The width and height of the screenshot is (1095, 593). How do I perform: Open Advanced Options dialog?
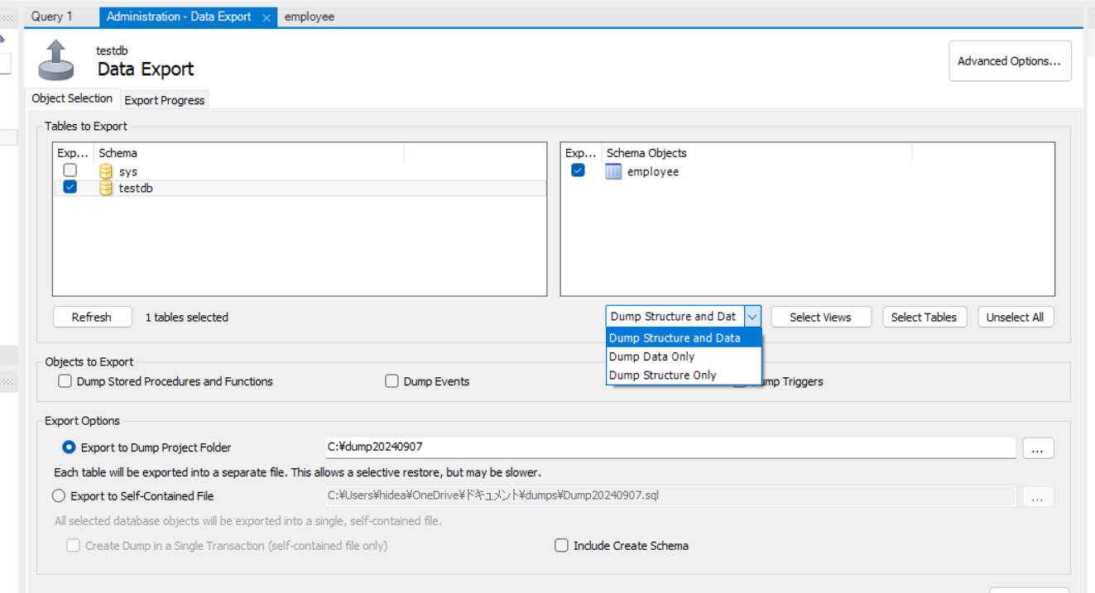(1009, 61)
